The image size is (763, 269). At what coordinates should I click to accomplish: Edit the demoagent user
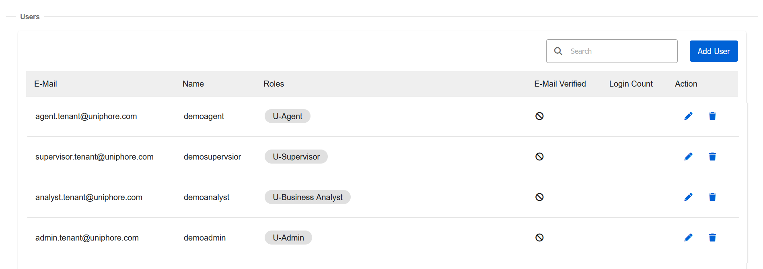pos(688,116)
